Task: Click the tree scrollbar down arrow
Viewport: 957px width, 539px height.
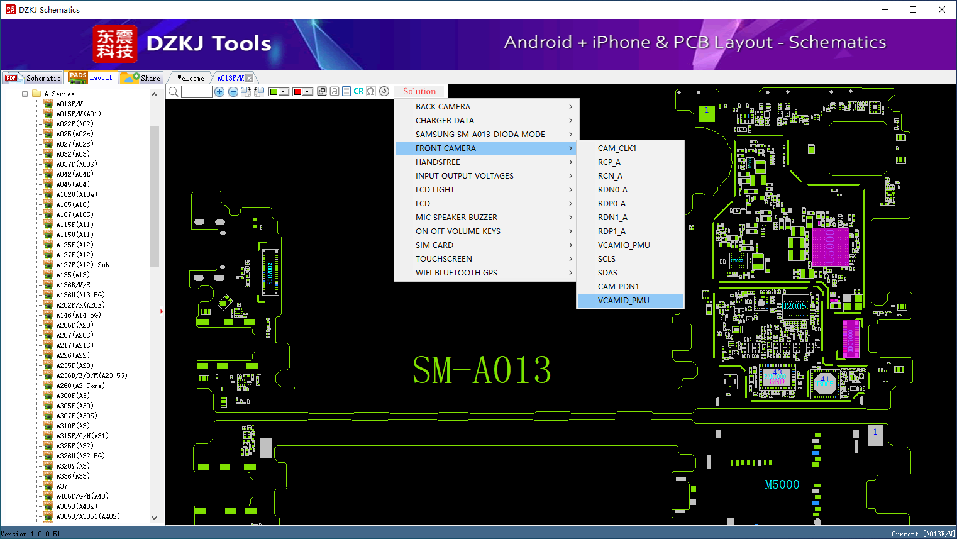Action: click(x=155, y=518)
